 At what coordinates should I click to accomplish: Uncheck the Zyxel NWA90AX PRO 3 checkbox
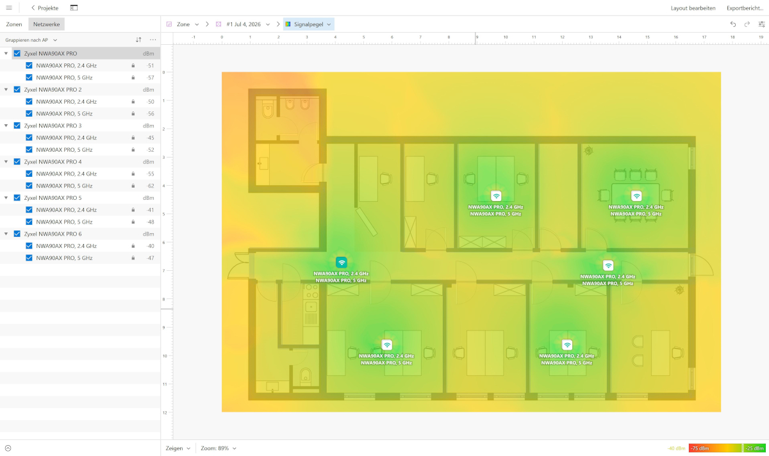click(17, 126)
